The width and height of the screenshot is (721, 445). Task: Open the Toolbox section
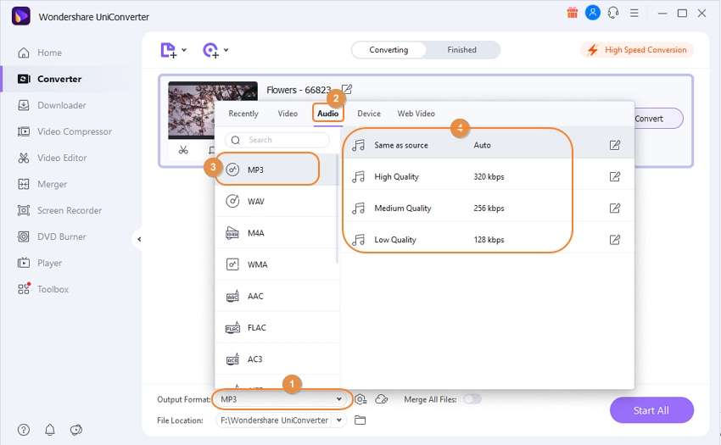42,289
